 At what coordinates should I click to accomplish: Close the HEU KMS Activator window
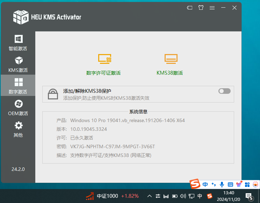point(234,8)
